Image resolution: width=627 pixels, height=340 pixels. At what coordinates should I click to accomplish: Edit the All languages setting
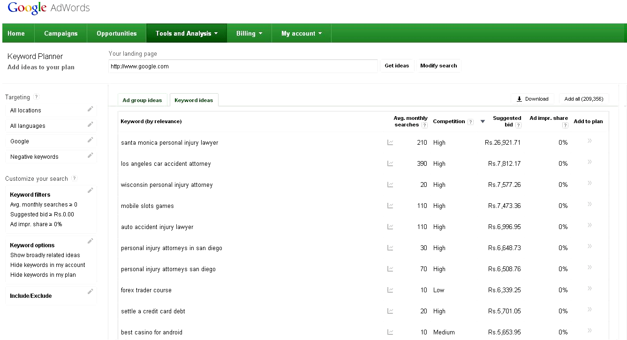91,124
